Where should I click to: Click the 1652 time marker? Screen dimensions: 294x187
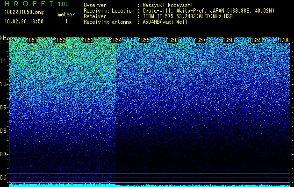pyautogui.click(x=60, y=40)
